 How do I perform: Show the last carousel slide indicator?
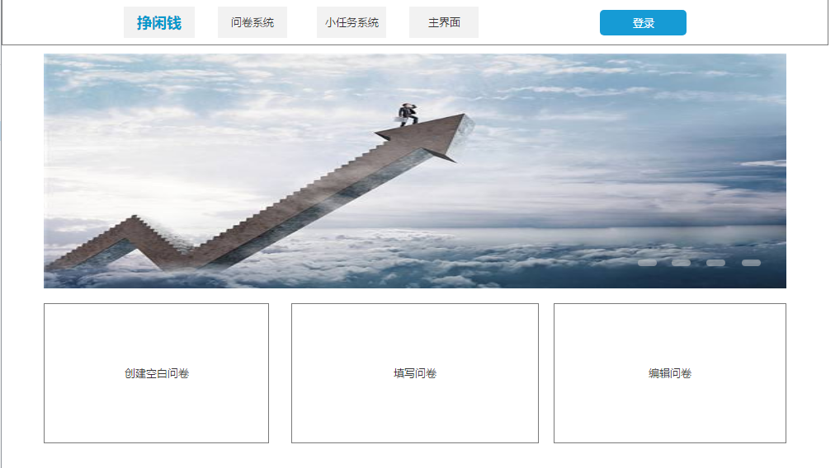point(751,263)
